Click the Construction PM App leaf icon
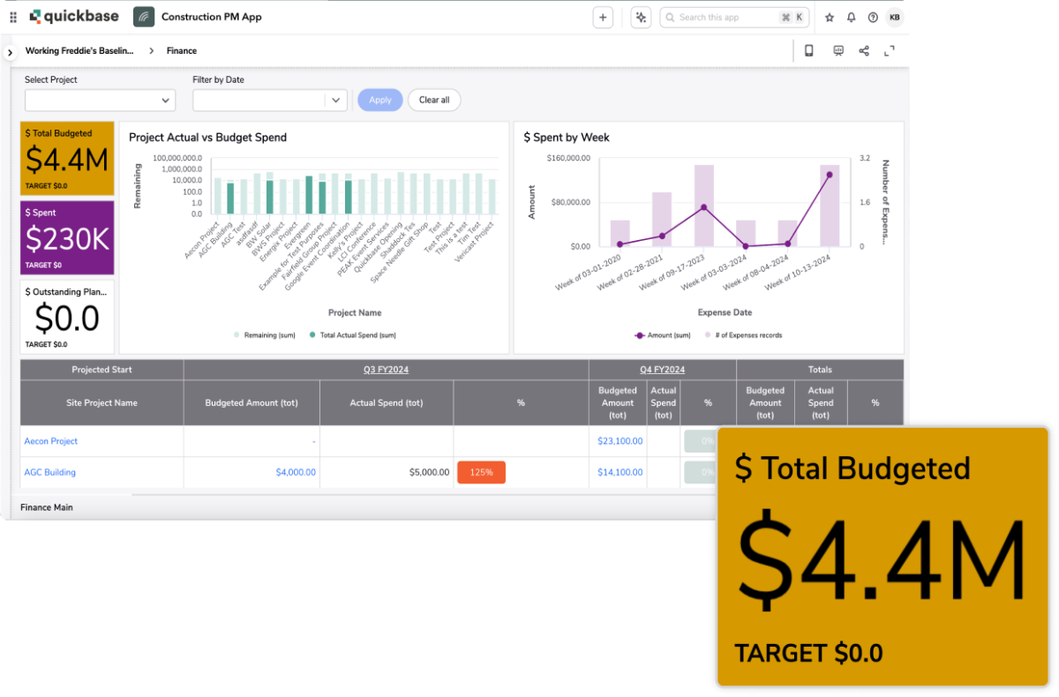Viewport: 1059px width, 697px height. 144,16
